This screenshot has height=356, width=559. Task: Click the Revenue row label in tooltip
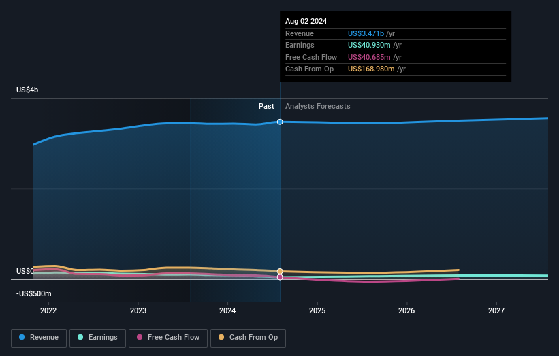coord(300,33)
